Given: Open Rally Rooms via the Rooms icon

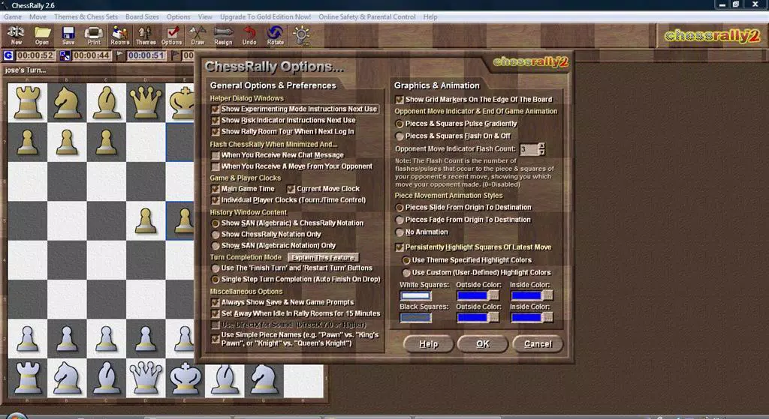Looking at the screenshot, I should (x=119, y=35).
